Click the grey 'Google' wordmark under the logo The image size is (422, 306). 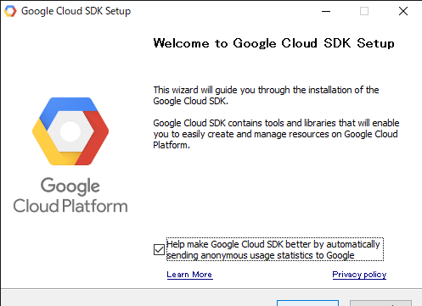click(70, 186)
